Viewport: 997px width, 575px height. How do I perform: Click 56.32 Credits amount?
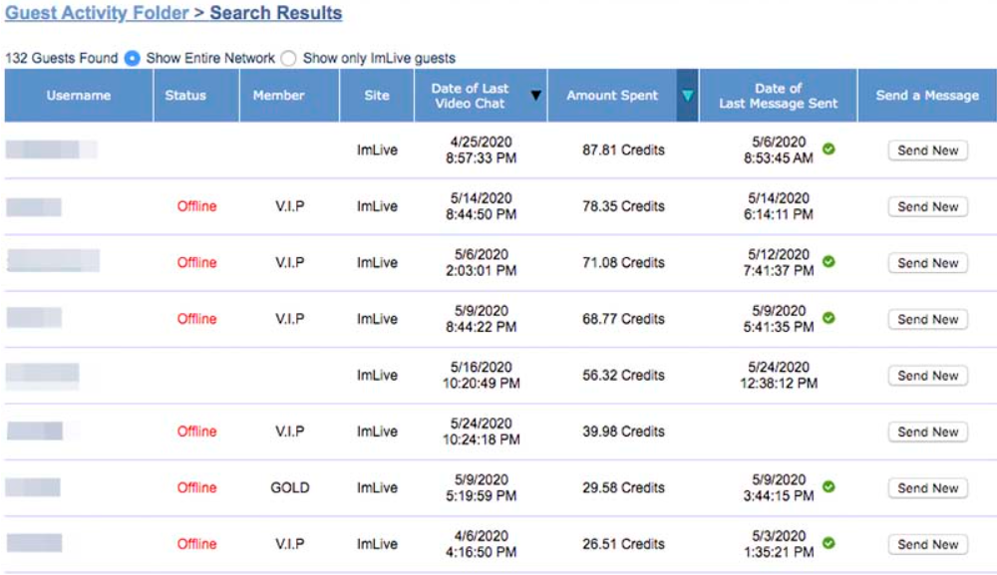tap(623, 376)
